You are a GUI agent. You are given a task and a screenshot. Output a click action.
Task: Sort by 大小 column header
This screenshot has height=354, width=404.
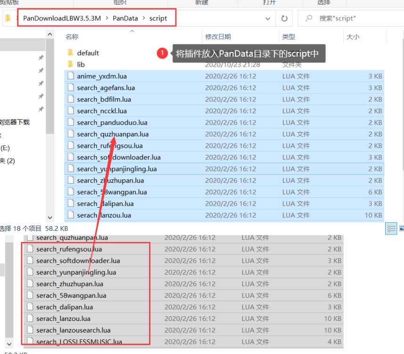353,37
